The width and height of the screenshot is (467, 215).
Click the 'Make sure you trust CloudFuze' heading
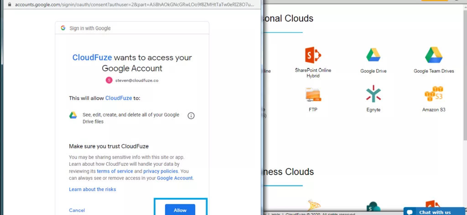(x=109, y=146)
